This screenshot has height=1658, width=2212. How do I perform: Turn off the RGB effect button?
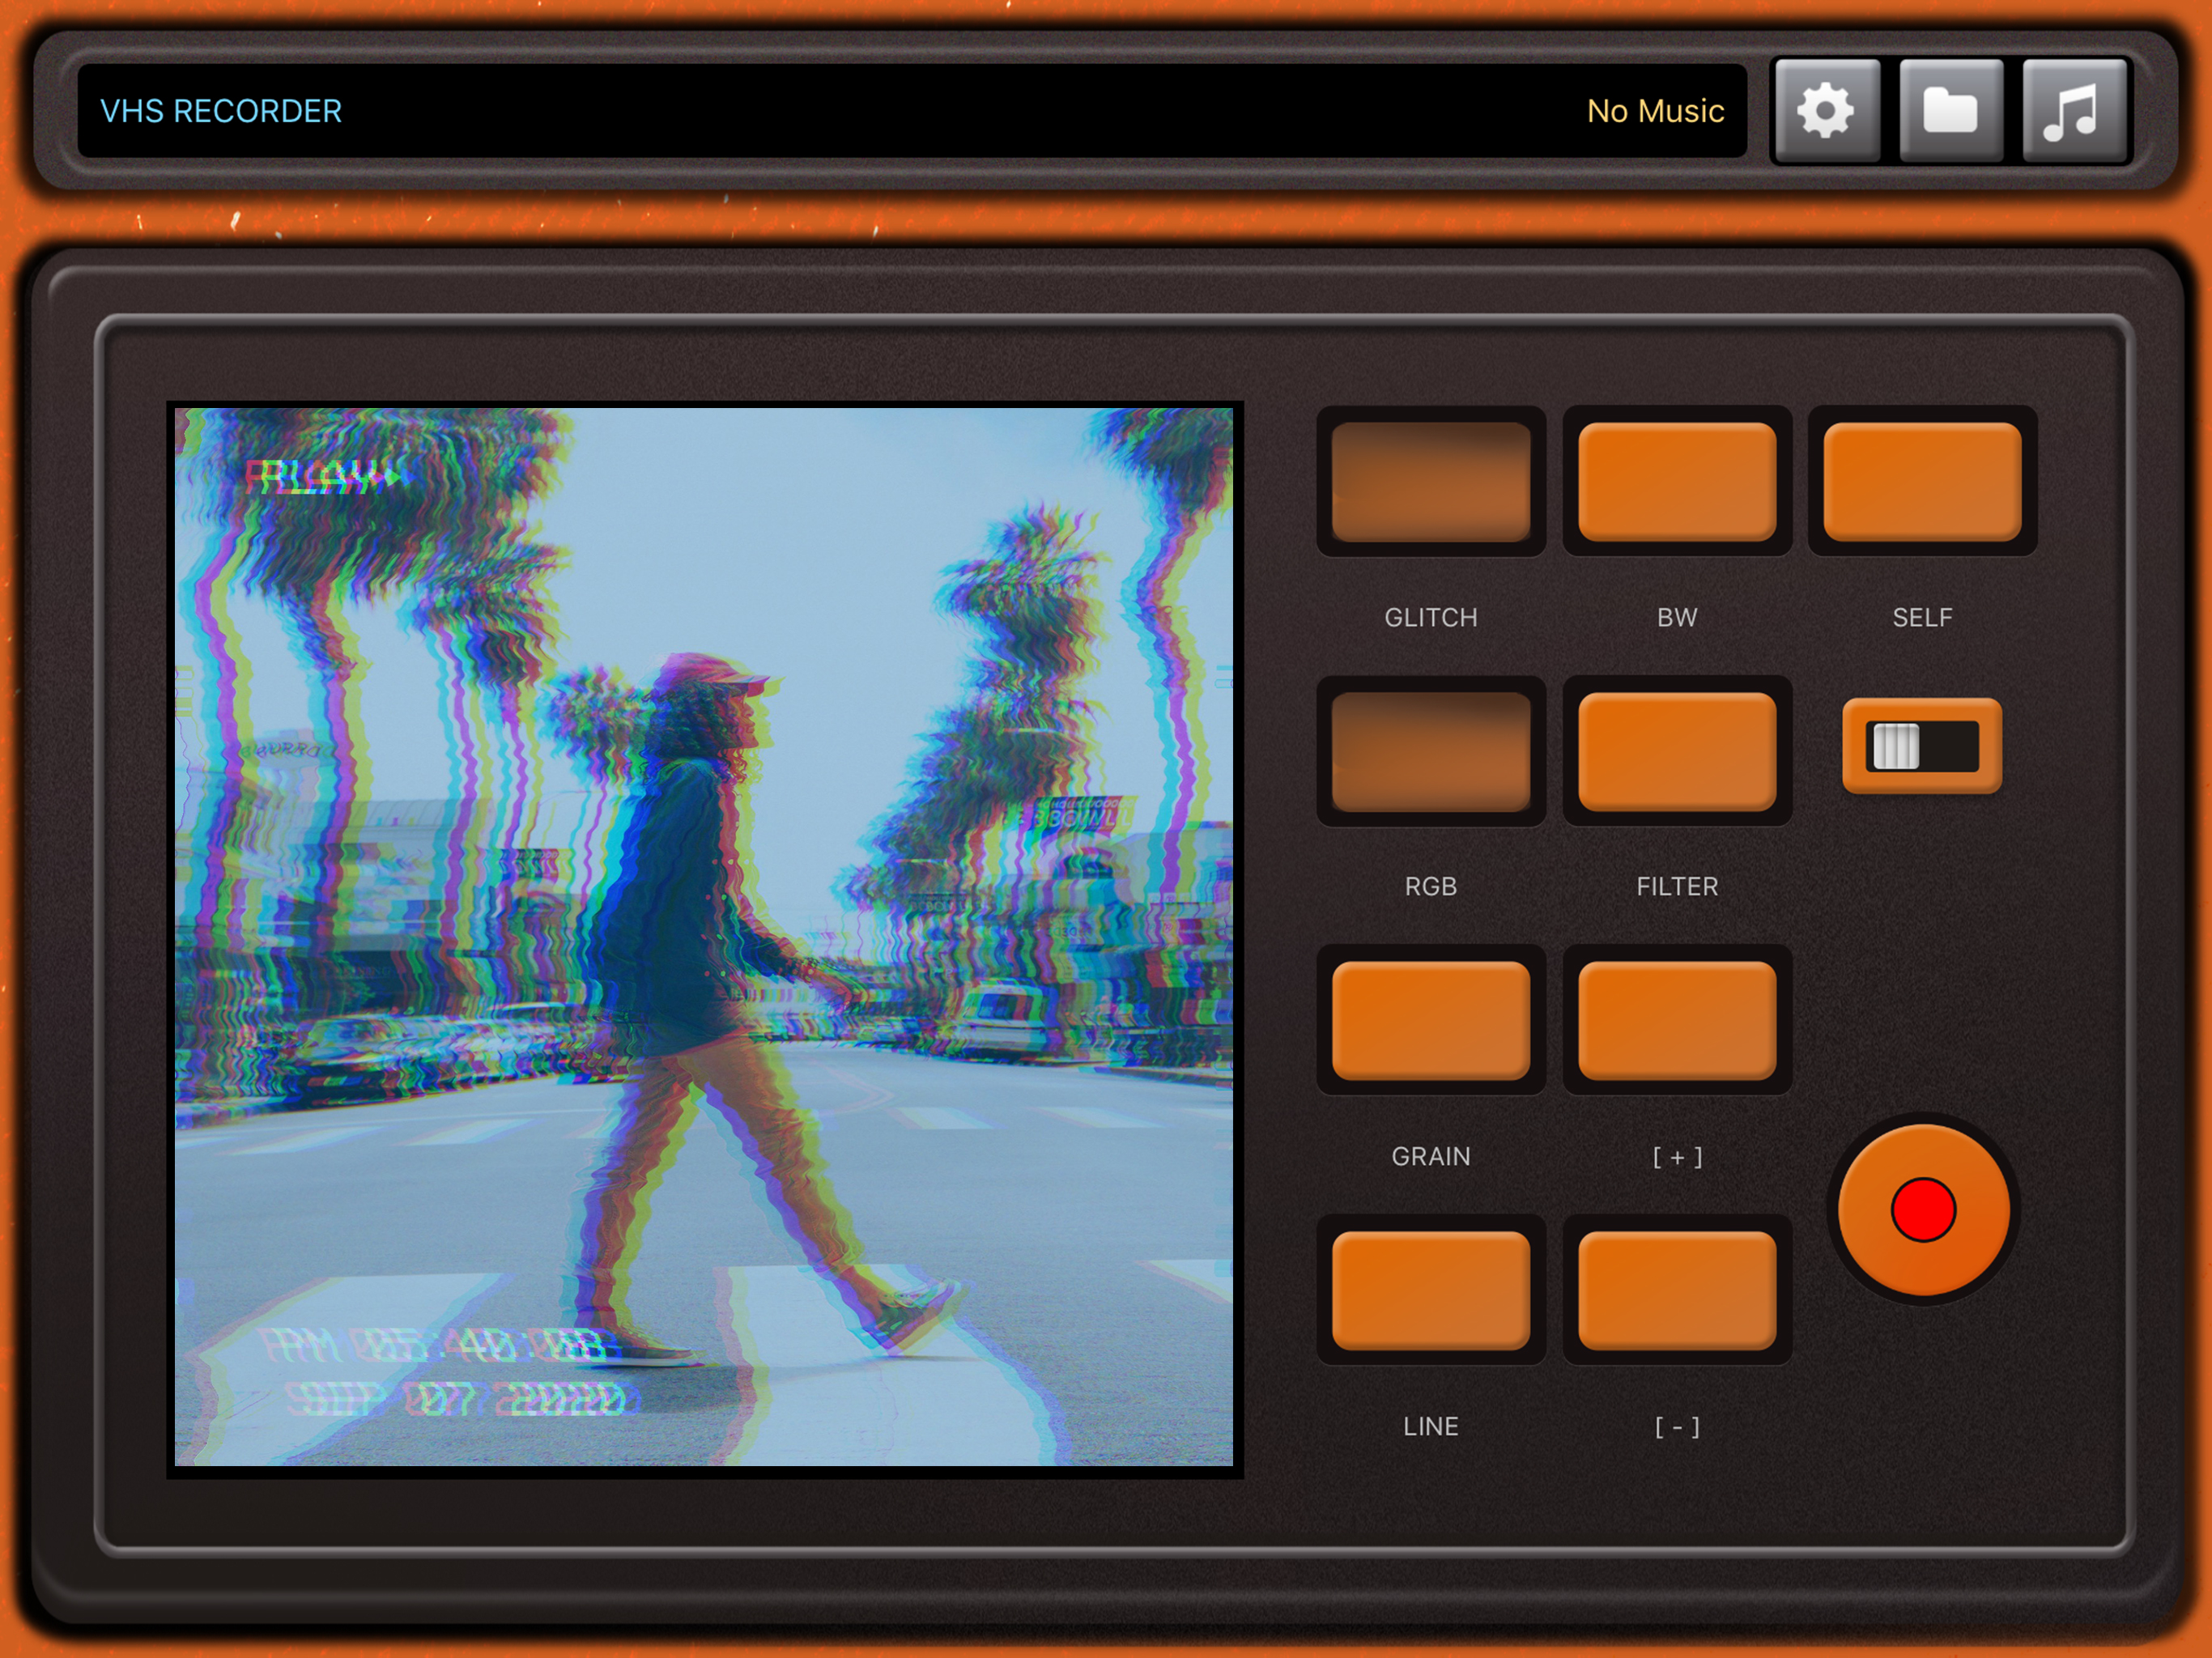[x=1430, y=751]
